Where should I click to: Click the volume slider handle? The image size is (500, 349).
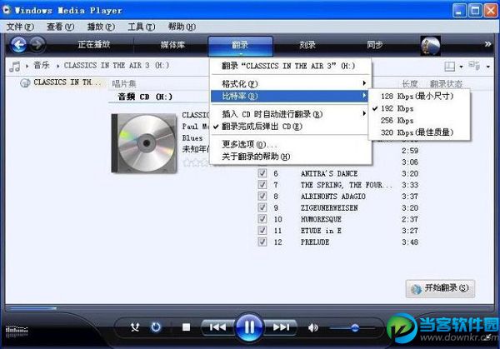pos(355,327)
